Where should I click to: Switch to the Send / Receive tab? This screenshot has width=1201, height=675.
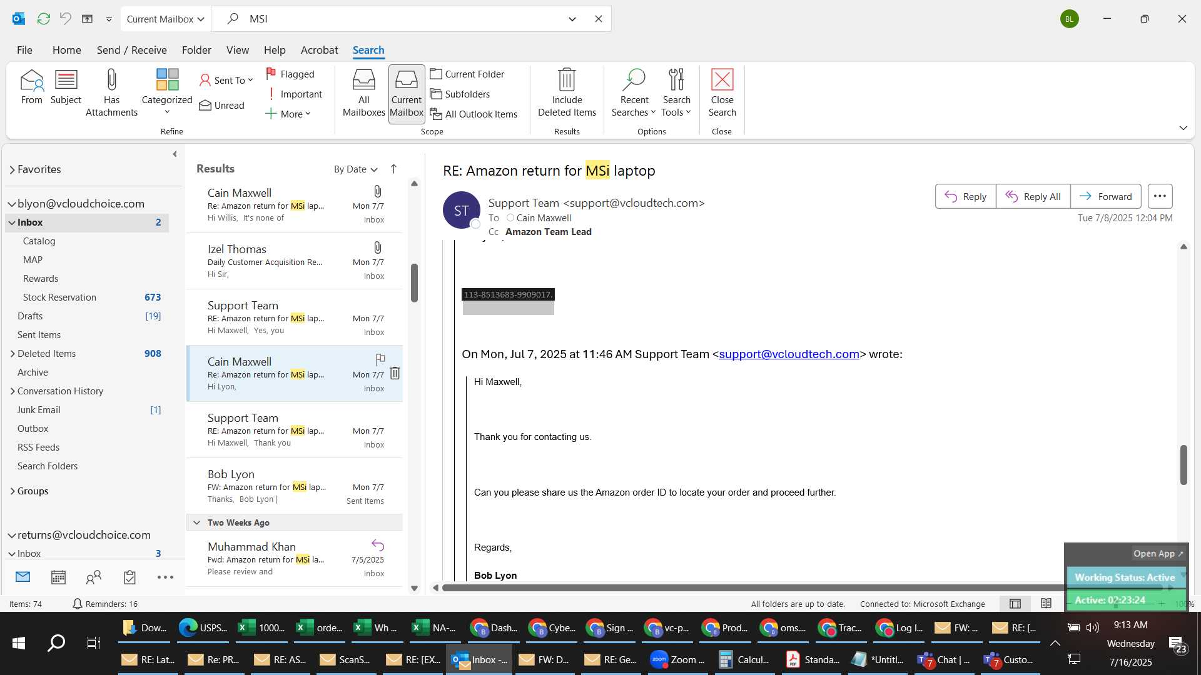click(131, 50)
